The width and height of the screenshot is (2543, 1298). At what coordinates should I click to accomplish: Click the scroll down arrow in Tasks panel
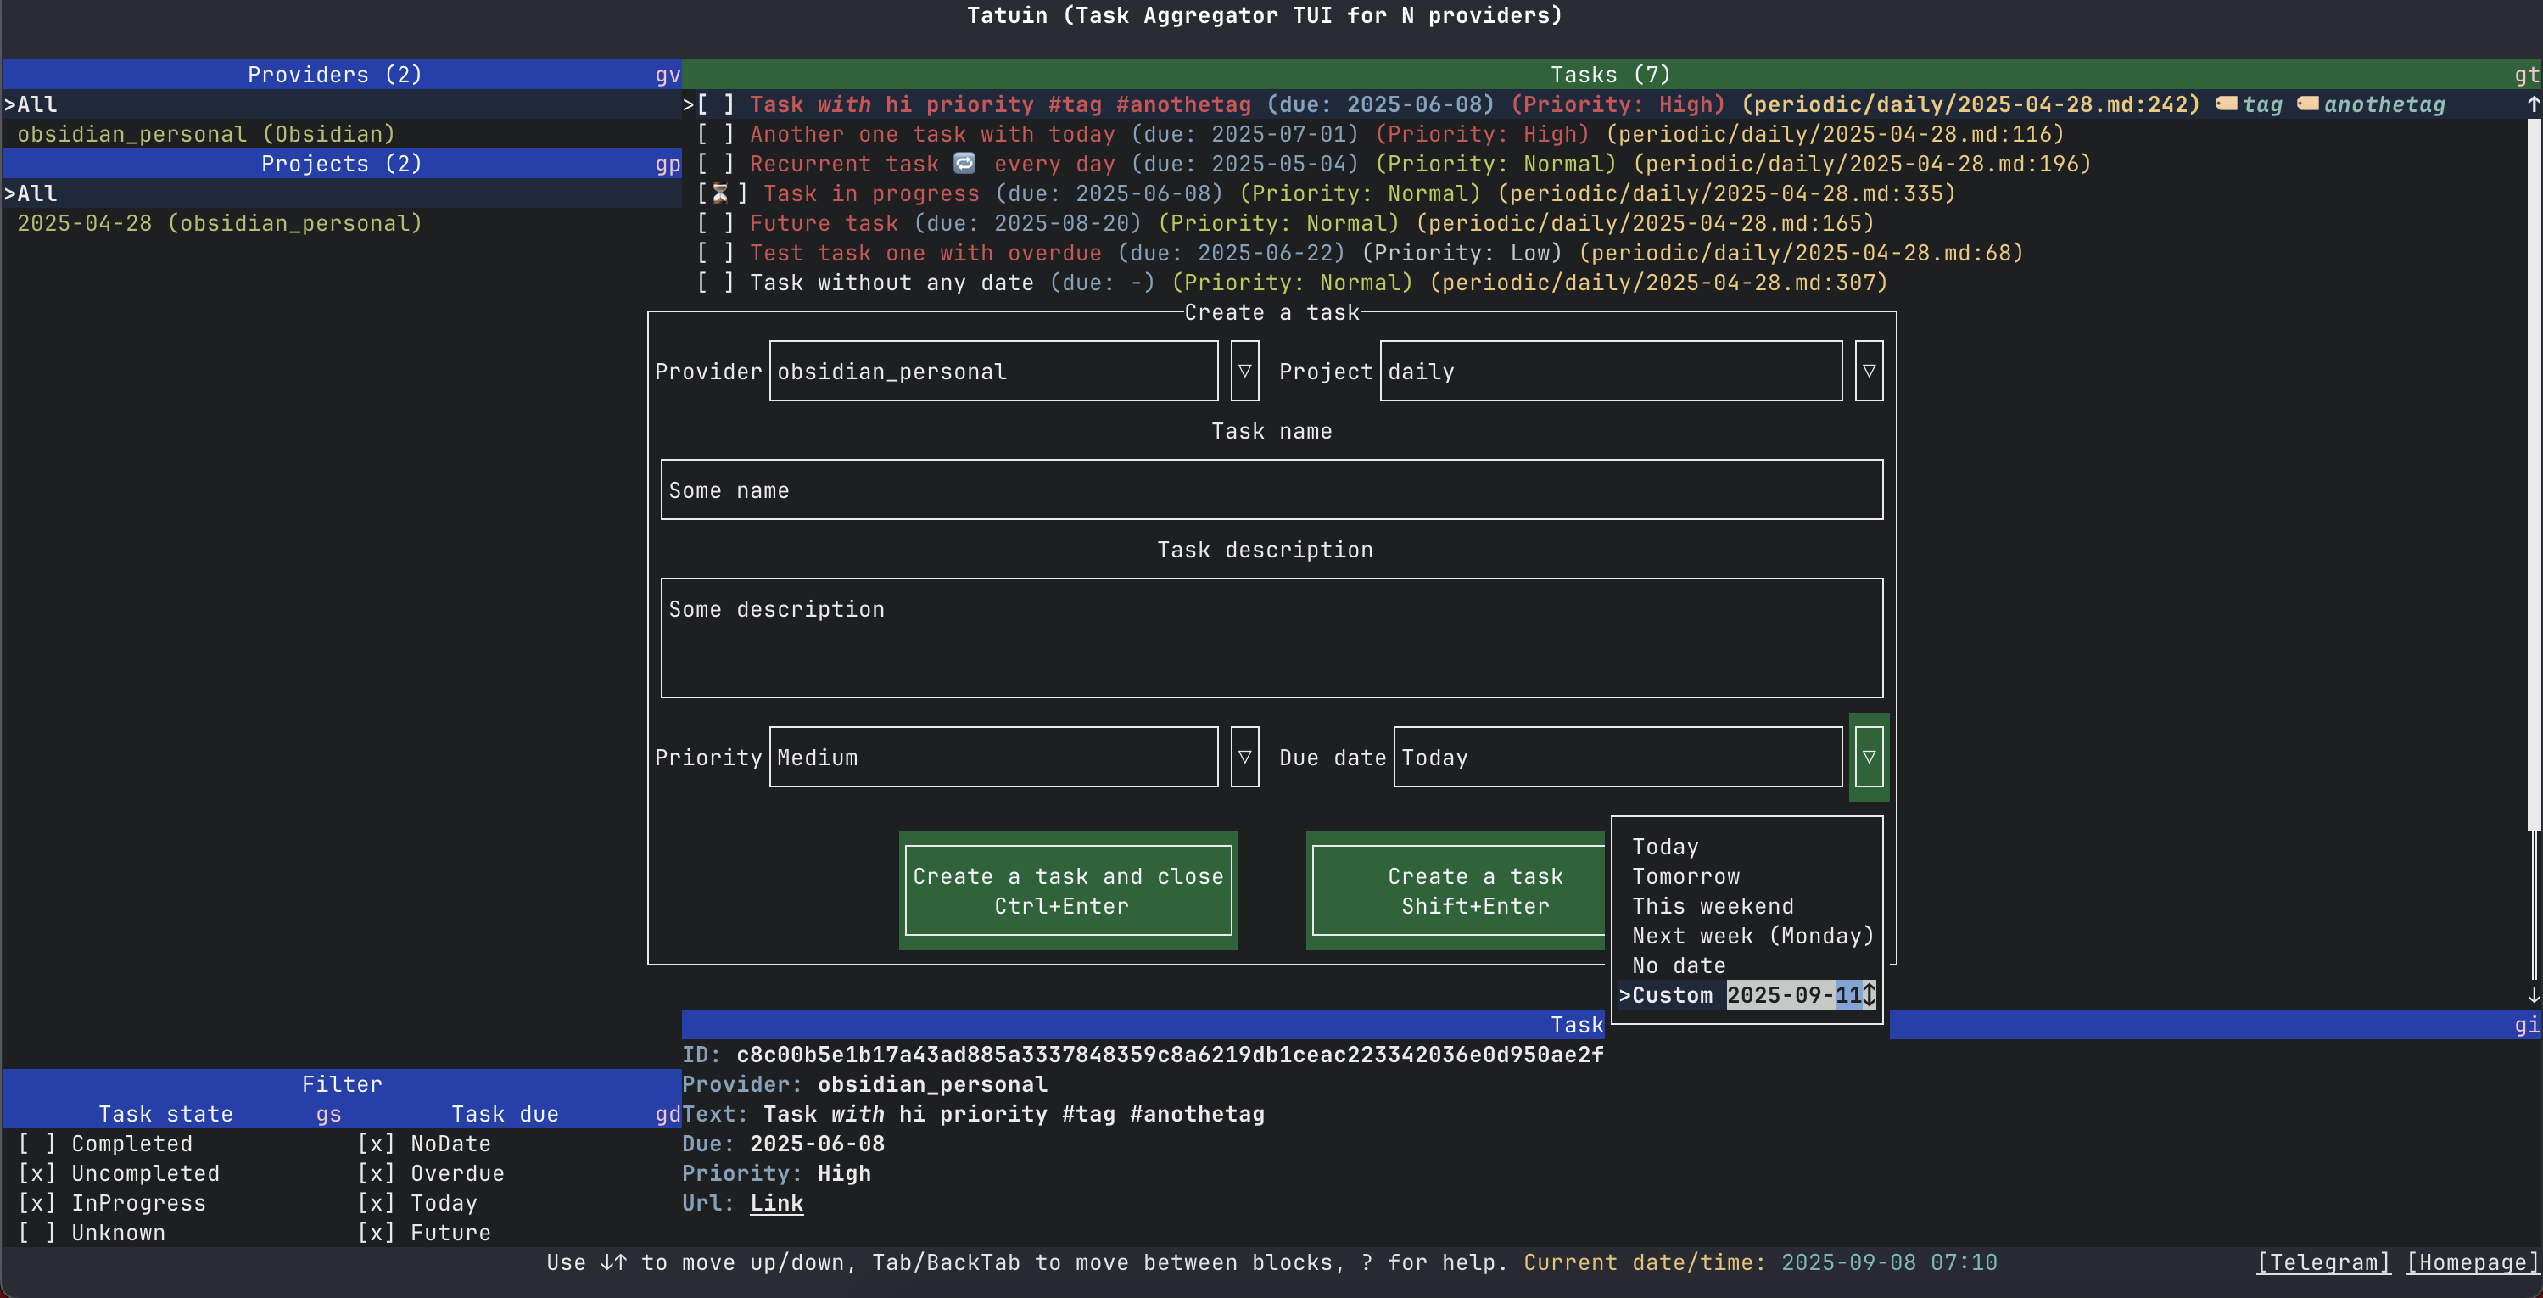click(x=2533, y=995)
